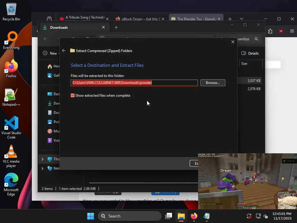Viewport: 297px width, 223px height.
Task: Open Pictures in navigation pane
Action: pos(53,122)
